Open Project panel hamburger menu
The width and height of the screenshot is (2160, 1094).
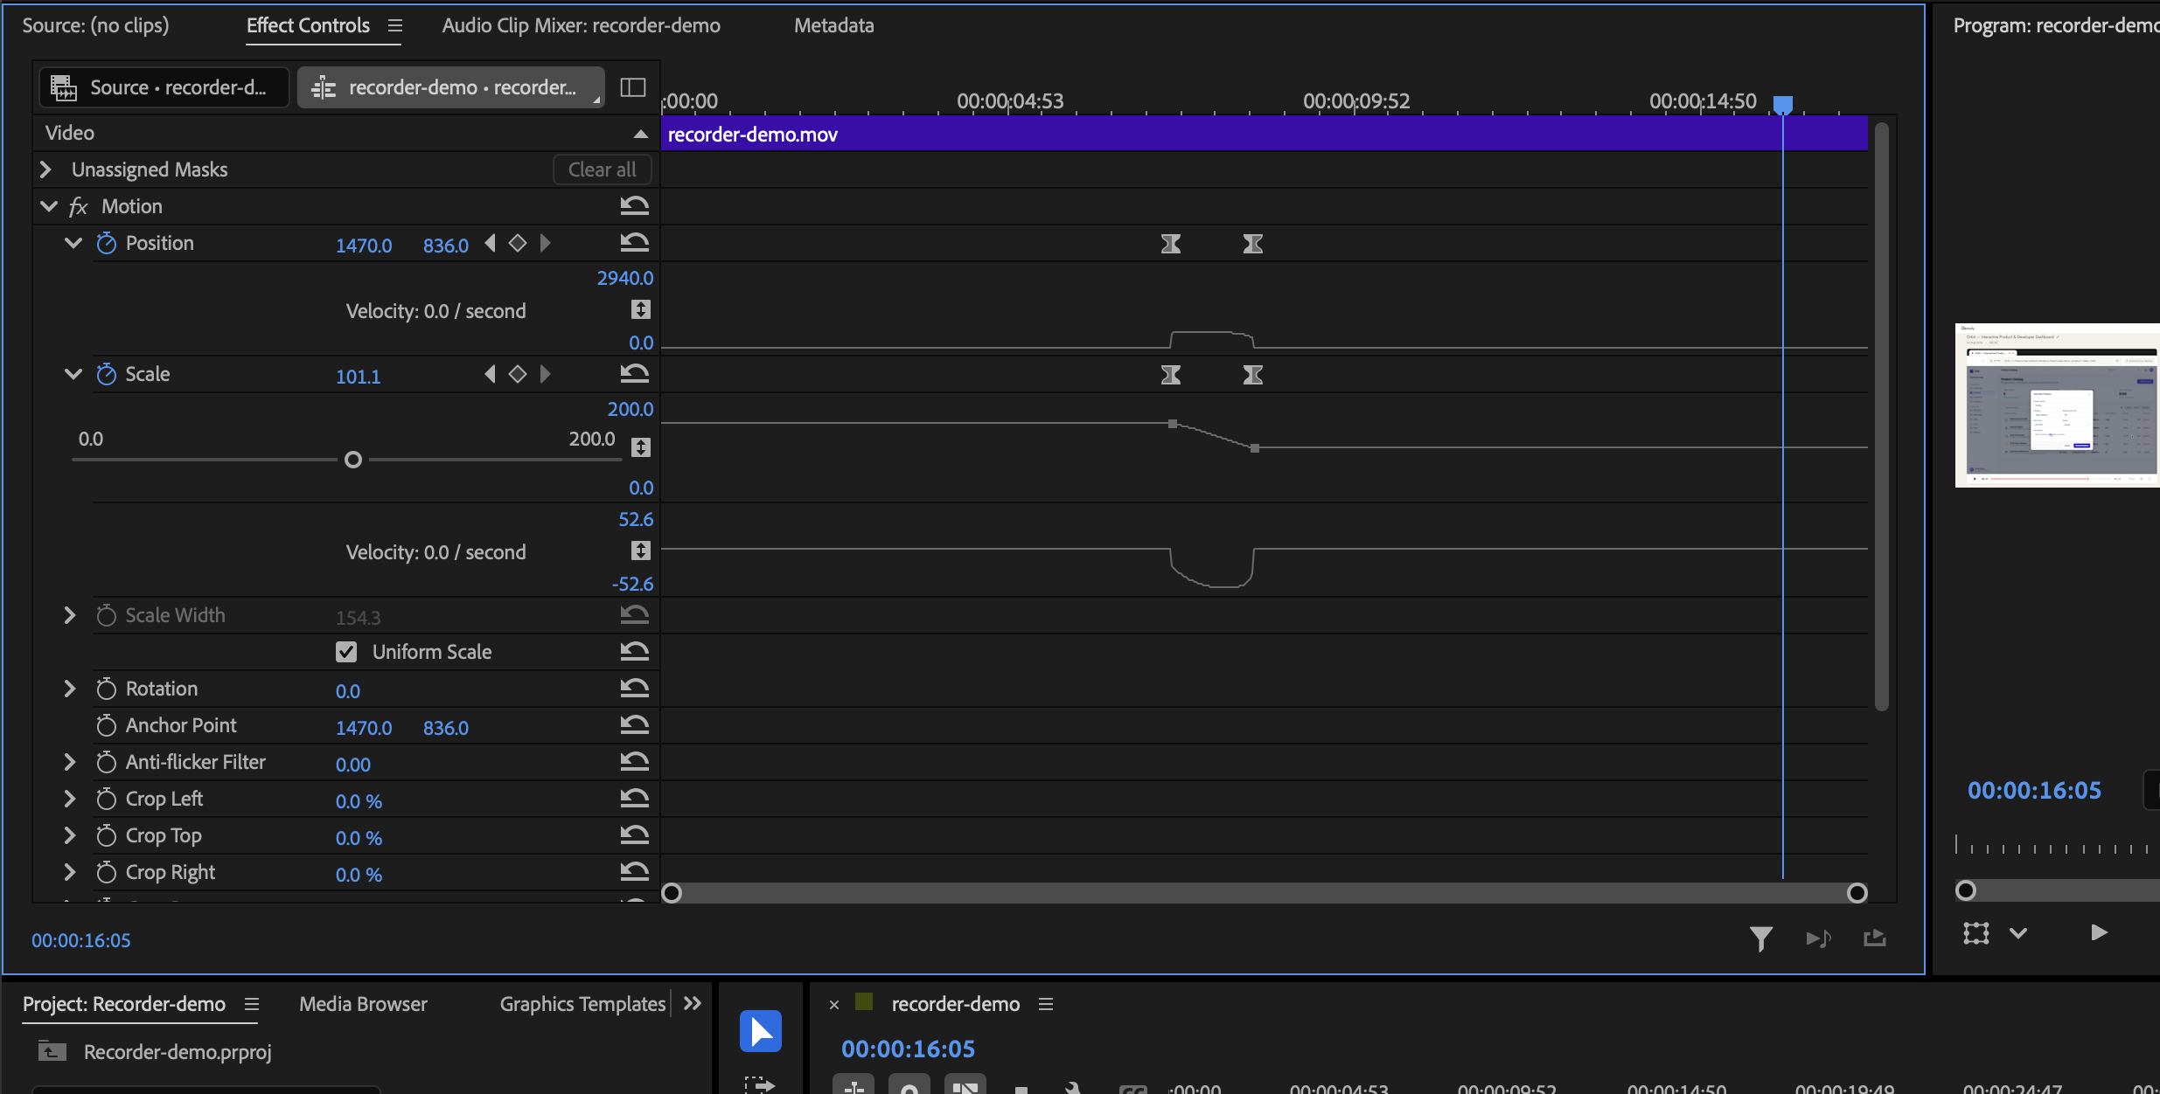pos(252,1004)
